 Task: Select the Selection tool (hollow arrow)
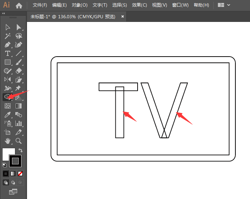[x=8, y=27]
